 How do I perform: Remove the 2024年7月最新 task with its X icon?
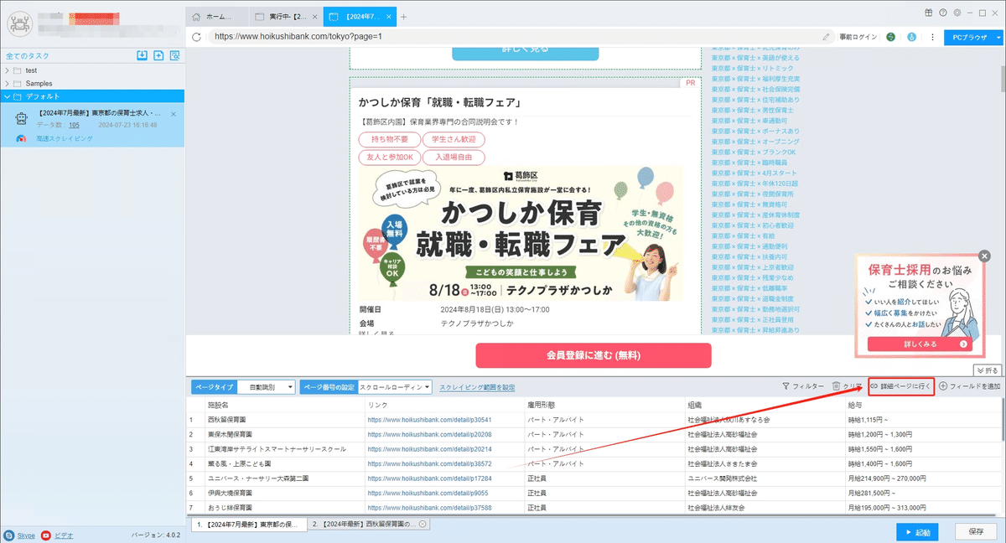[x=174, y=113]
